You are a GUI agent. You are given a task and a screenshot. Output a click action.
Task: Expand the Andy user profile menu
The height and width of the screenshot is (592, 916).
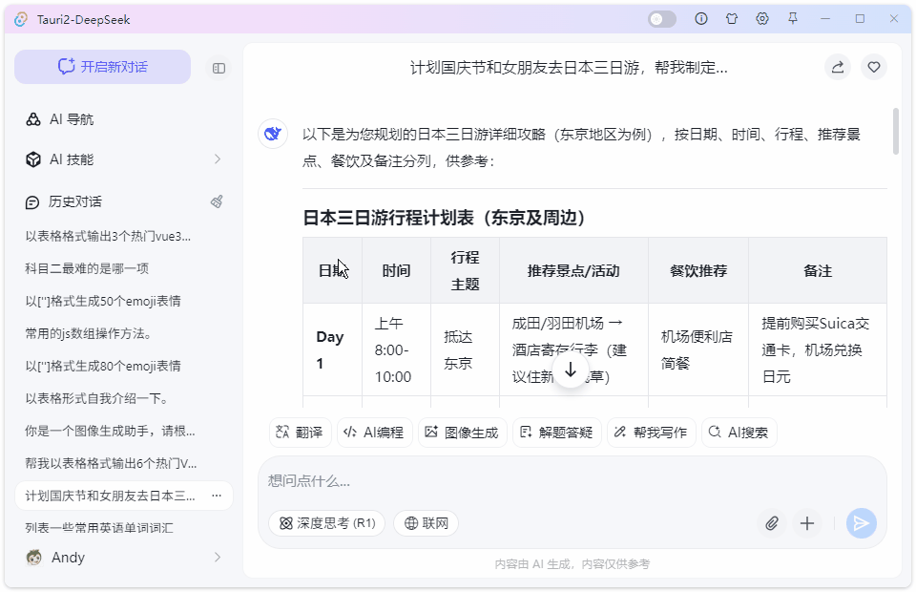click(217, 557)
